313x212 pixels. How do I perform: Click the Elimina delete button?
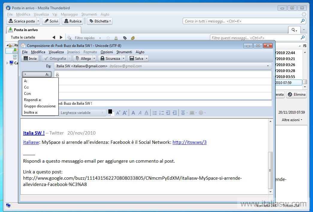tap(297, 94)
